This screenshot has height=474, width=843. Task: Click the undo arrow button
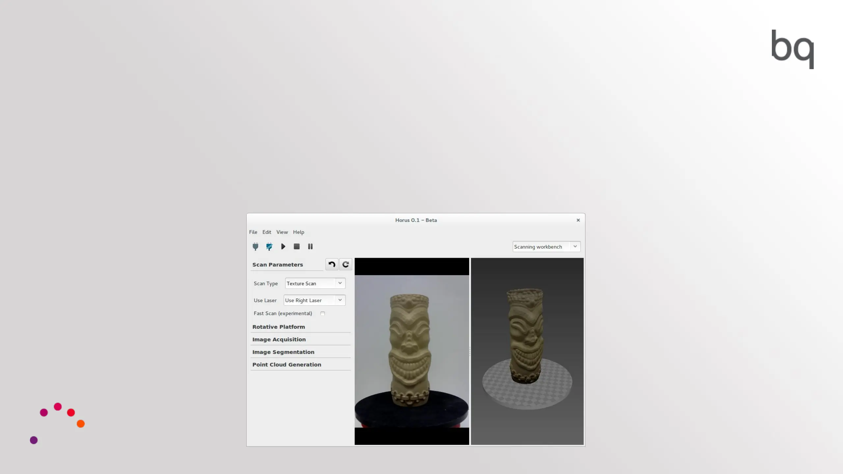332,264
